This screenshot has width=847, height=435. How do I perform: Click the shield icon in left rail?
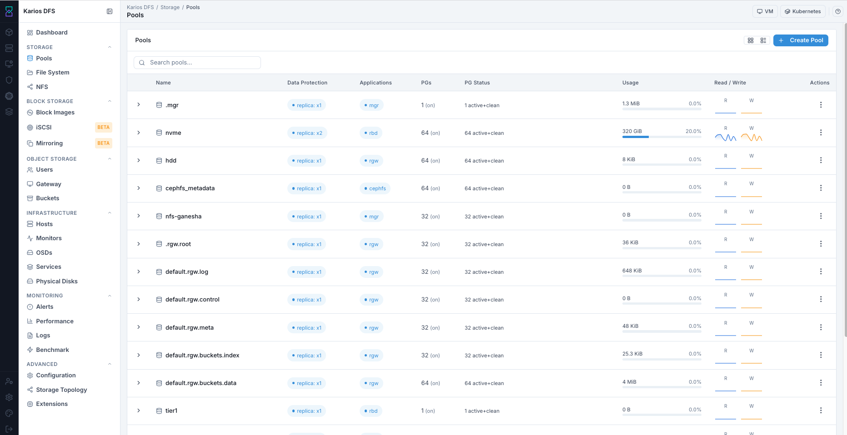click(9, 80)
